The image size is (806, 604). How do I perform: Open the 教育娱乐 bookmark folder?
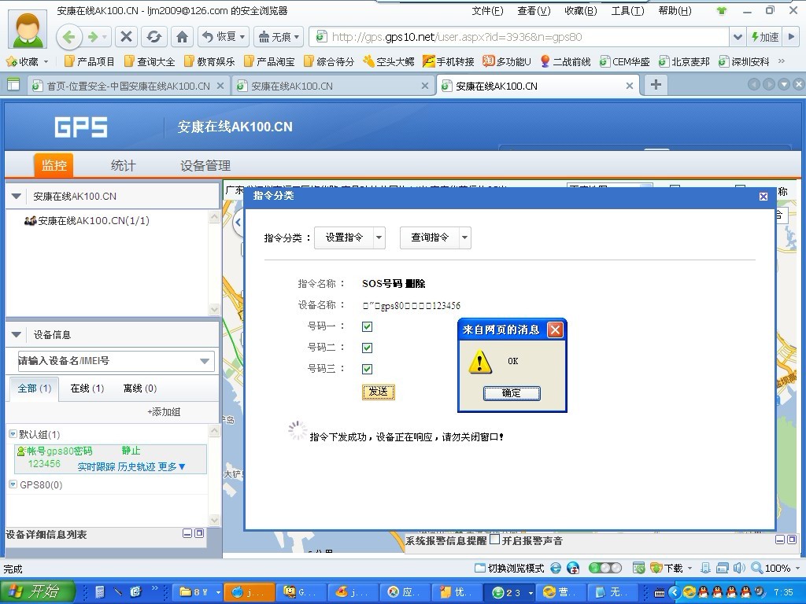tap(209, 61)
